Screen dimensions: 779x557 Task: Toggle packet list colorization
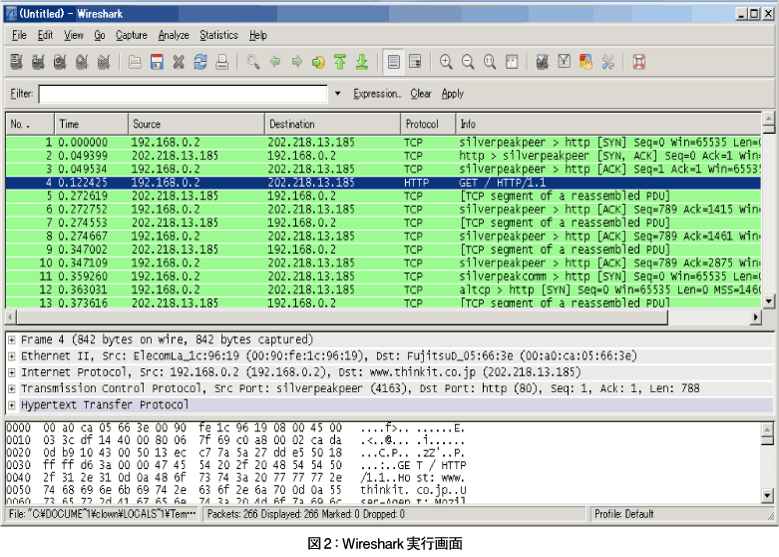[x=393, y=62]
